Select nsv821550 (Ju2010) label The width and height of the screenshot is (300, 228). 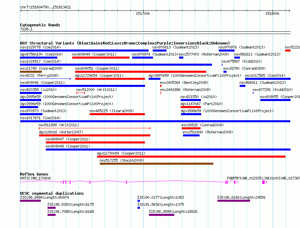199,97
